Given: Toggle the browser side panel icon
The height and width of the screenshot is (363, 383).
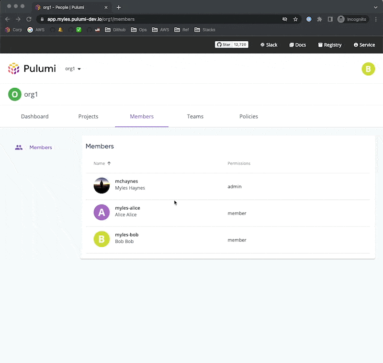Looking at the screenshot, I should 330,19.
